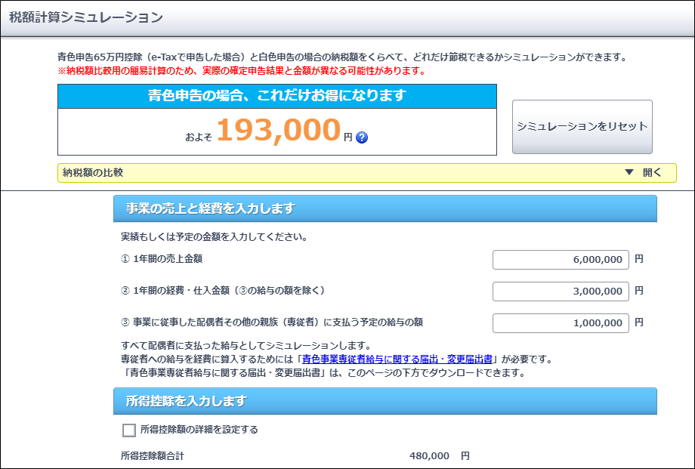Open the 青色事業専従者給与に関する届出・変更届出書 link
695x469 pixels.
pos(397,359)
